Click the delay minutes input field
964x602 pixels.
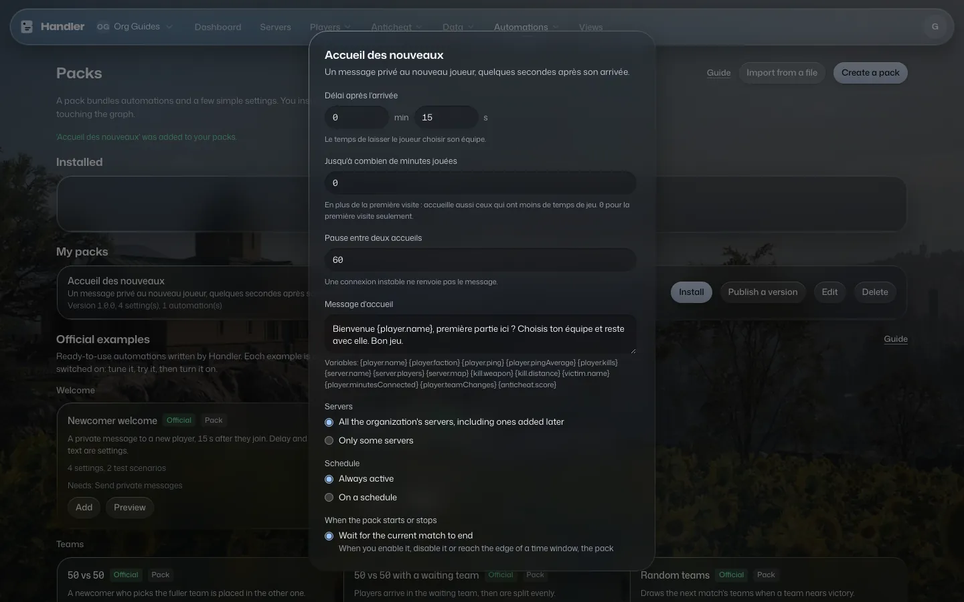(357, 118)
